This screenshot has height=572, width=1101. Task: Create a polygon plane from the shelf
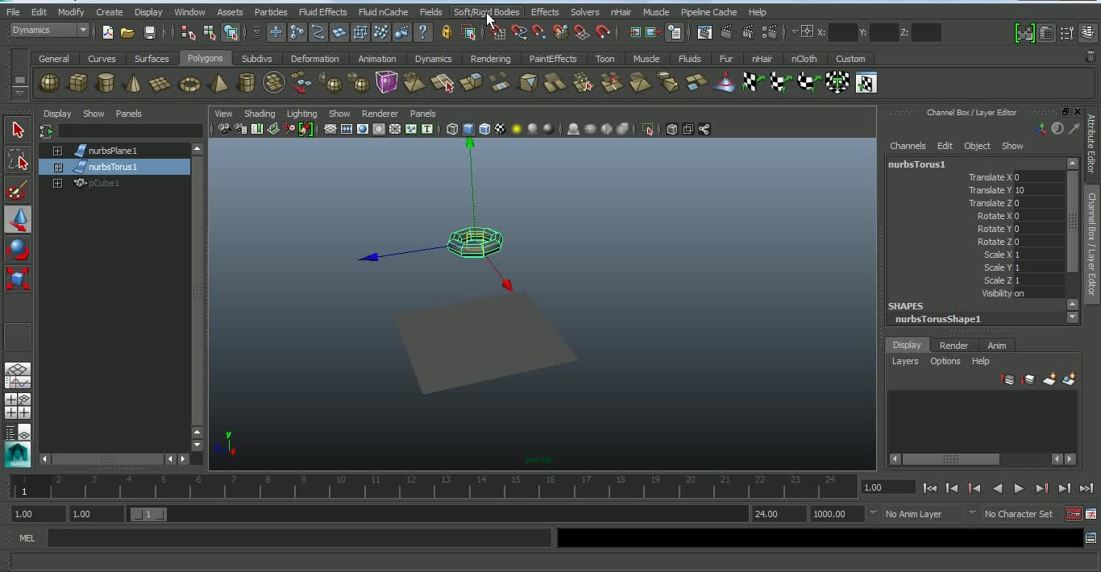coord(161,83)
